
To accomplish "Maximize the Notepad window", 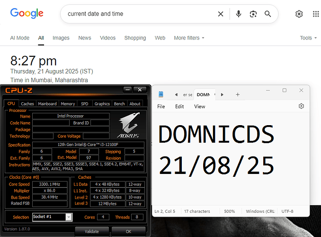I will (x=285, y=90).
